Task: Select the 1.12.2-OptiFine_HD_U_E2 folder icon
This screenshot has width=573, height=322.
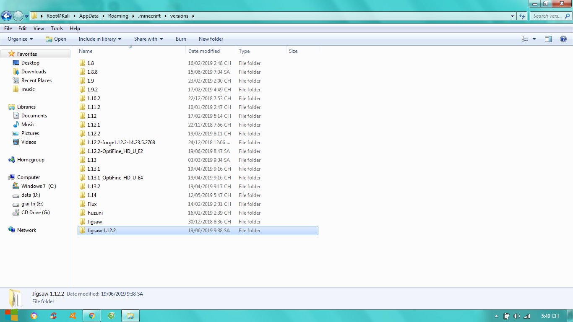Action: click(82, 151)
